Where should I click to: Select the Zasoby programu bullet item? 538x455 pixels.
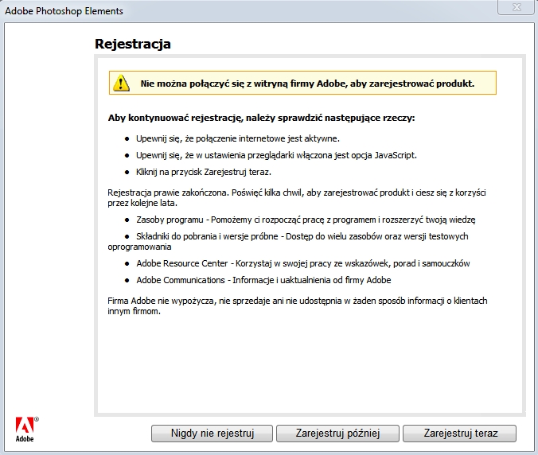pyautogui.click(x=306, y=219)
